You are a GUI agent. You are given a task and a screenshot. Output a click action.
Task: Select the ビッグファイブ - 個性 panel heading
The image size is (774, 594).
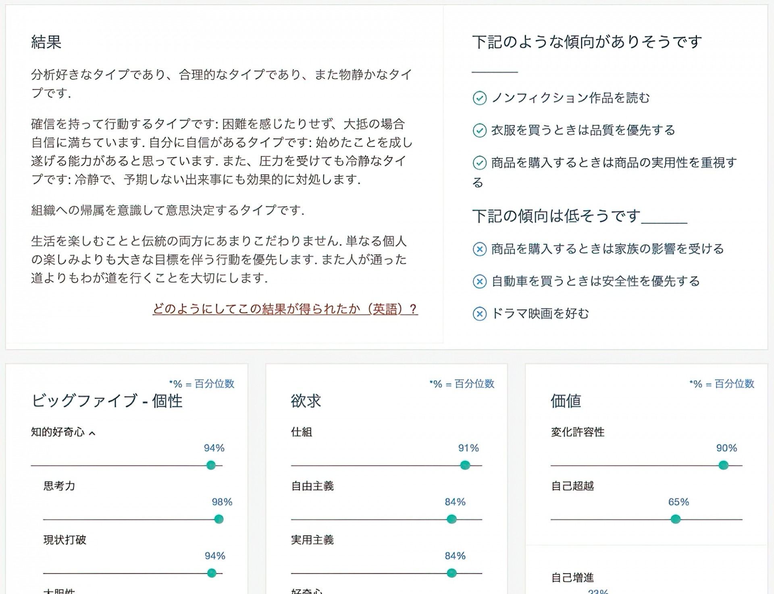click(108, 401)
